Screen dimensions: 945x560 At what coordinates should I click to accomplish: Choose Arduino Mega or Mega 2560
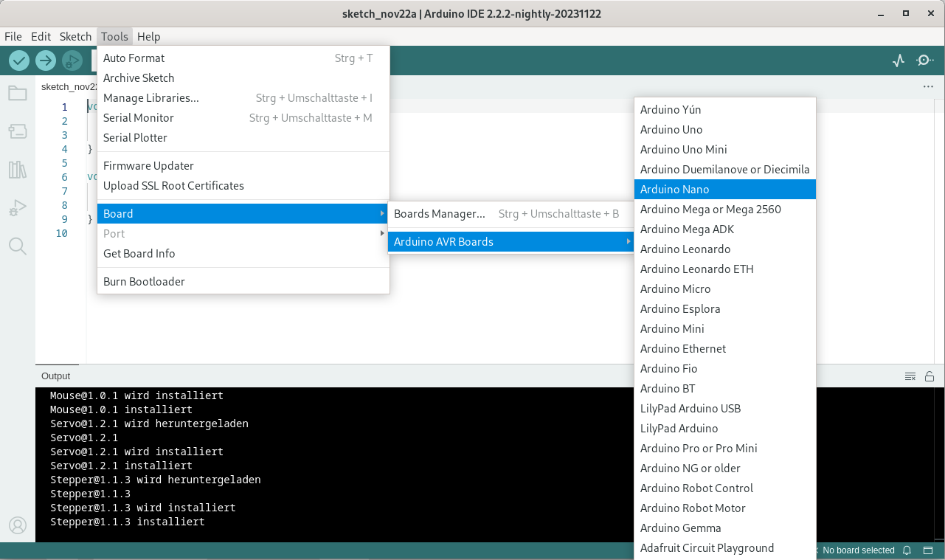[x=725, y=209]
